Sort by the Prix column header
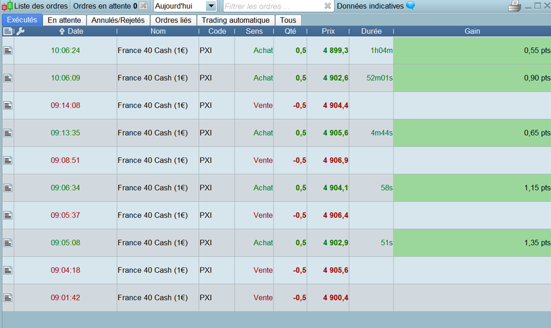551x328 pixels. pyautogui.click(x=328, y=31)
